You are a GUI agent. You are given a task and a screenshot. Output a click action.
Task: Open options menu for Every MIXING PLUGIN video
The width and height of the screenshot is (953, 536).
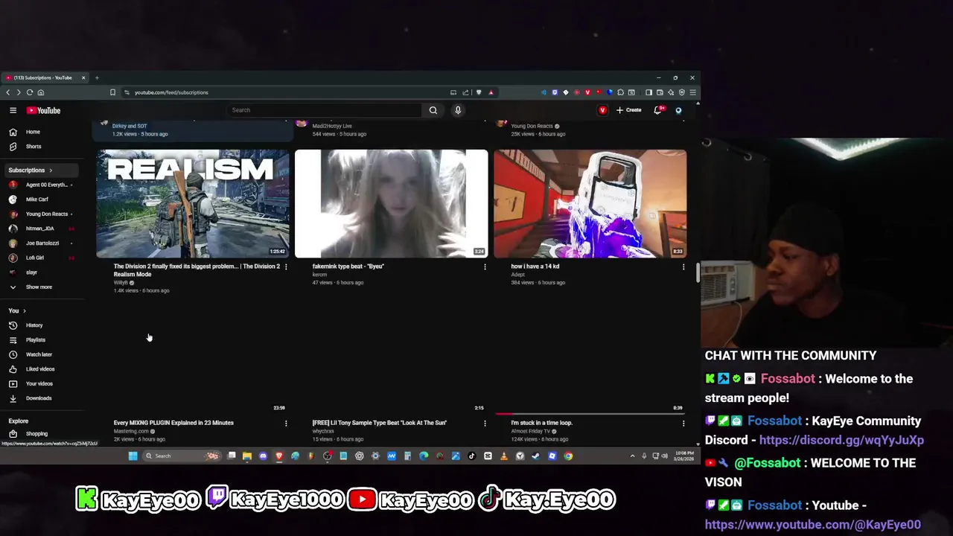coord(286,423)
